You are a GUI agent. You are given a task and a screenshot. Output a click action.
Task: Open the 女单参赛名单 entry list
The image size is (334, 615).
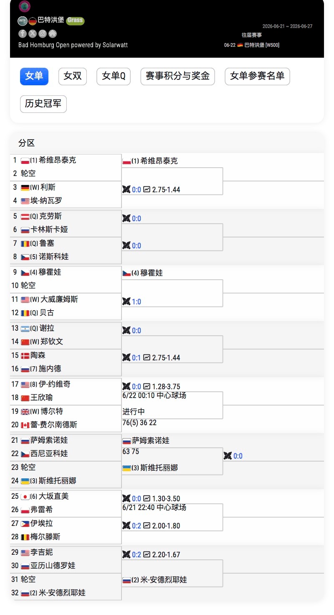tap(257, 77)
